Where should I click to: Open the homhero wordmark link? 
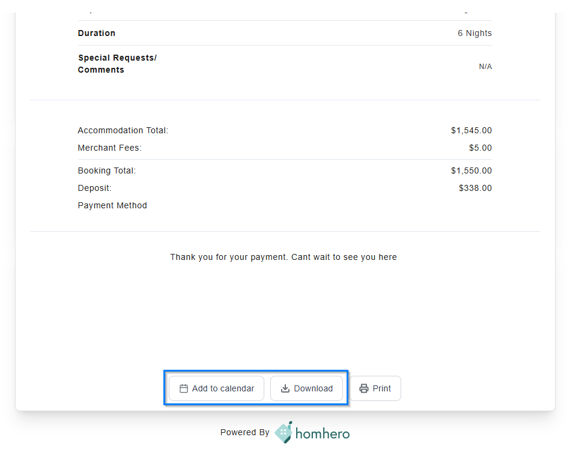point(323,433)
